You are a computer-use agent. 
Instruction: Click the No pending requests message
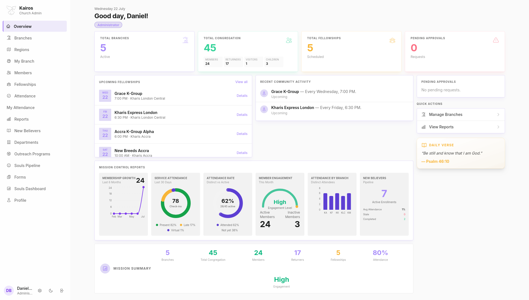pos(441,90)
